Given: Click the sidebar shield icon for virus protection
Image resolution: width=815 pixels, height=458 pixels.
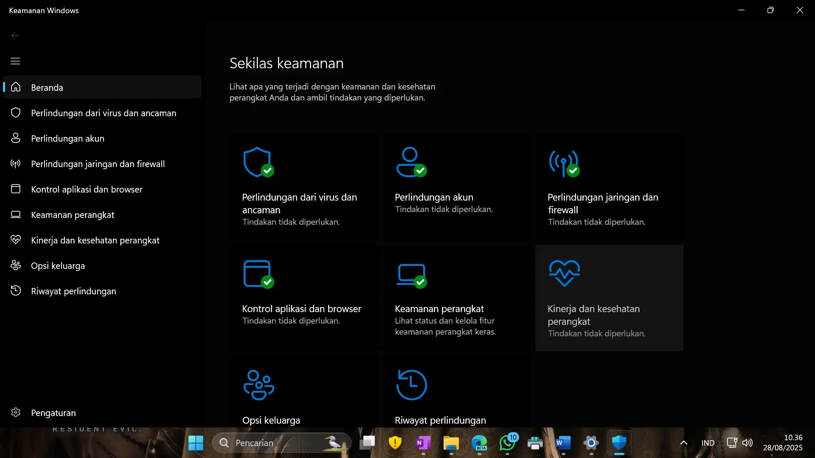Looking at the screenshot, I should [16, 112].
